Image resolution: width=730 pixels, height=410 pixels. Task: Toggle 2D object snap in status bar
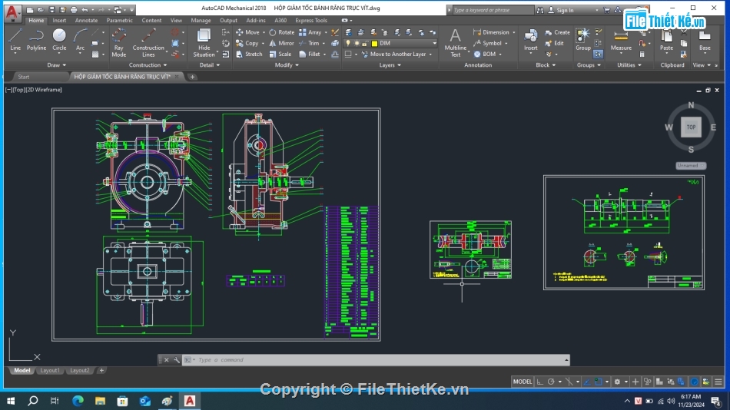(x=599, y=382)
